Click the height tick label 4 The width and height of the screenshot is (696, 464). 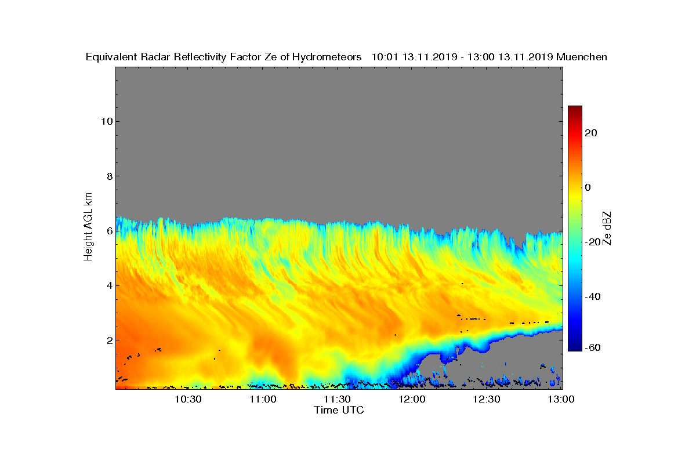108,285
